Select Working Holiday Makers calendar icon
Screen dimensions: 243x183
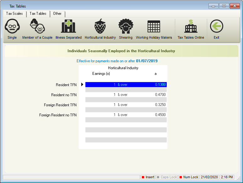(x=154, y=26)
